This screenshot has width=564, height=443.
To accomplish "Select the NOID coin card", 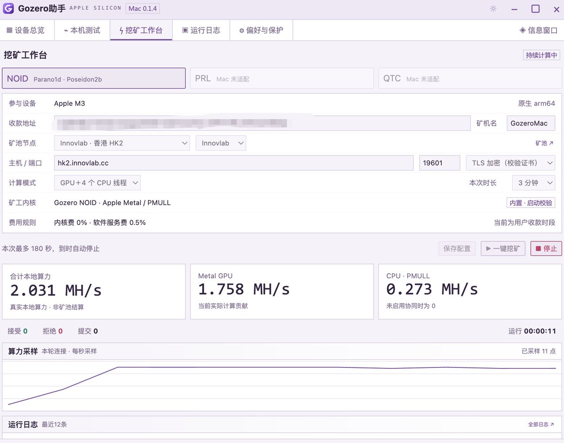I will pyautogui.click(x=94, y=78).
